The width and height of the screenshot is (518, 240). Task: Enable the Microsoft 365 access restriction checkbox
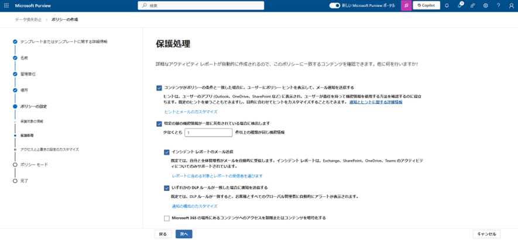pos(167,218)
